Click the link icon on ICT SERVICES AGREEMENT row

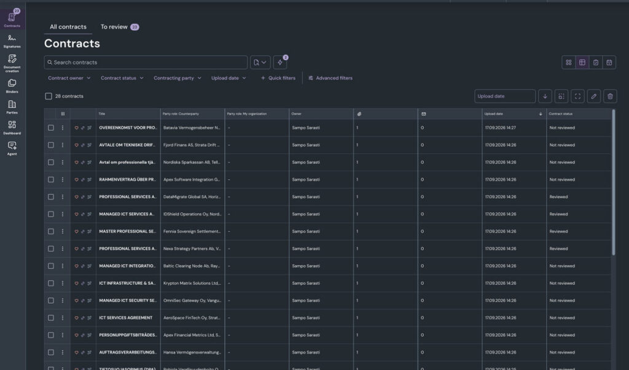tap(83, 318)
